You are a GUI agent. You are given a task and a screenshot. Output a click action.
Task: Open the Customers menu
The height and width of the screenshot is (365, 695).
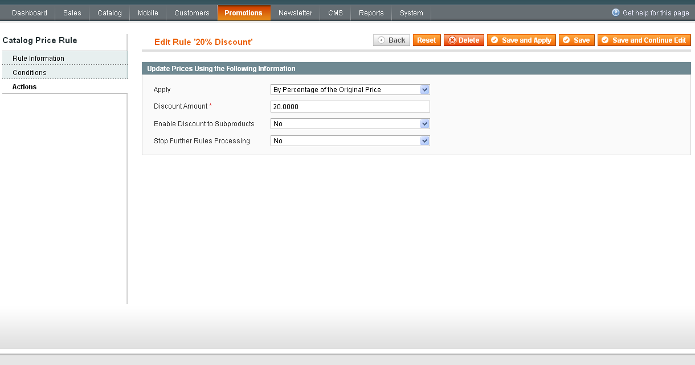(192, 13)
